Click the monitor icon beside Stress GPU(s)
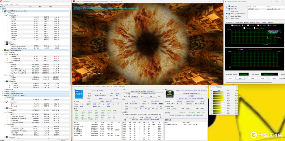Image resolution: width=285 pixels, height=141 pixels. 226,18
